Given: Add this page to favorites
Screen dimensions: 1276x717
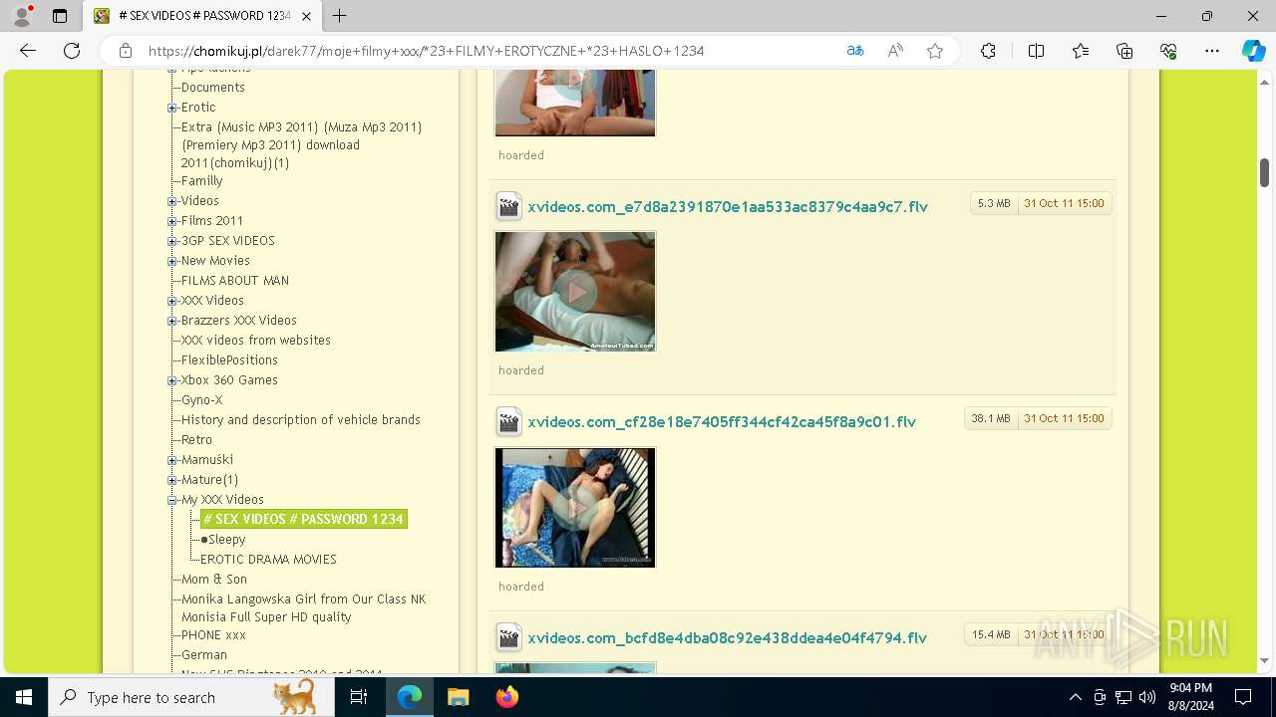Looking at the screenshot, I should pos(935,51).
